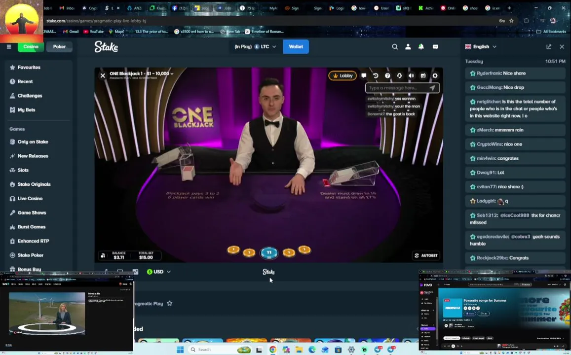The width and height of the screenshot is (571, 355).
Task: Open Bonus Buy in the sidebar
Action: pyautogui.click(x=29, y=269)
